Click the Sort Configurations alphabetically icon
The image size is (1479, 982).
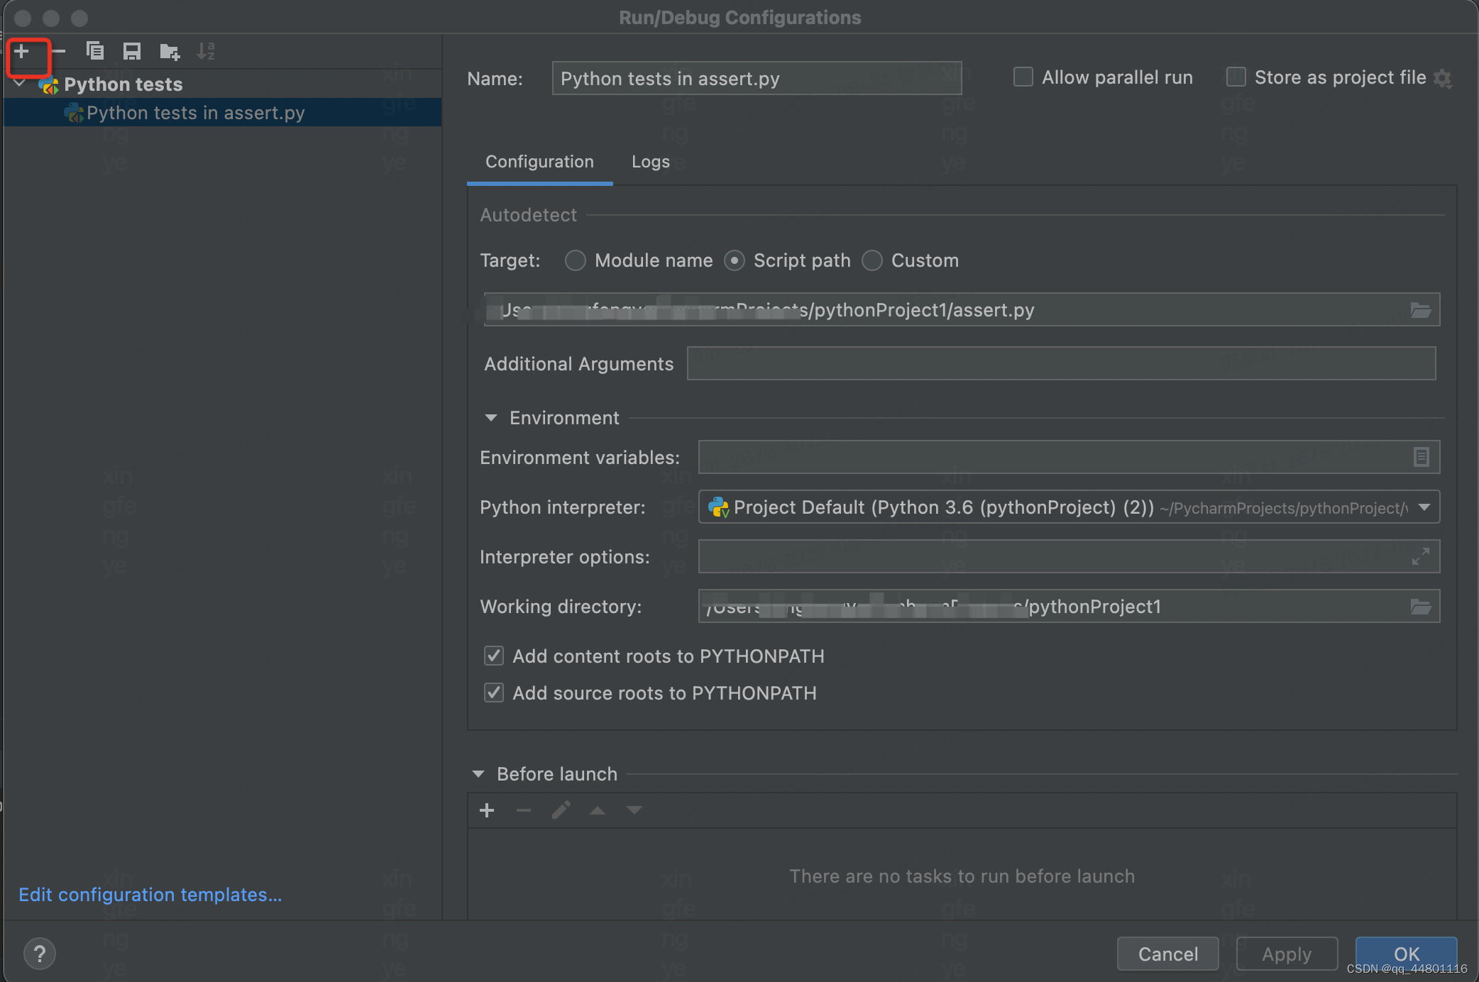[x=206, y=51]
